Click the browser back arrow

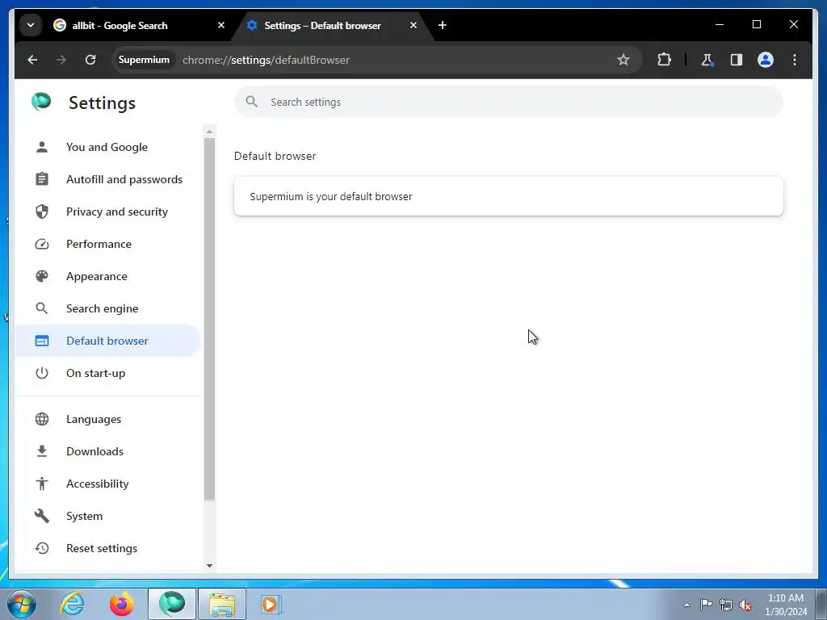click(x=32, y=60)
